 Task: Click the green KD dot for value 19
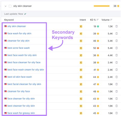(x=98, y=26)
